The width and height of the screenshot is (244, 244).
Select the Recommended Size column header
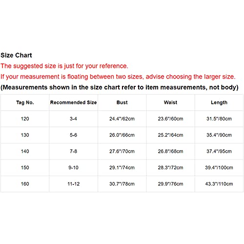73,102
